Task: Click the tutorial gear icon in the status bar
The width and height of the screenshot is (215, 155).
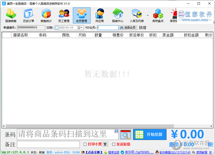Action: (x=193, y=152)
